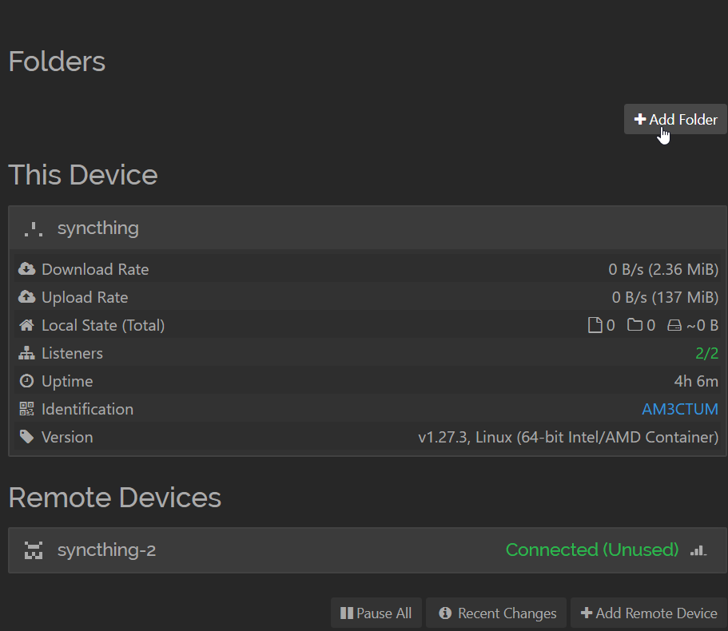The width and height of the screenshot is (728, 631).
Task: Open the AM3CTUM identification link
Action: (x=679, y=409)
